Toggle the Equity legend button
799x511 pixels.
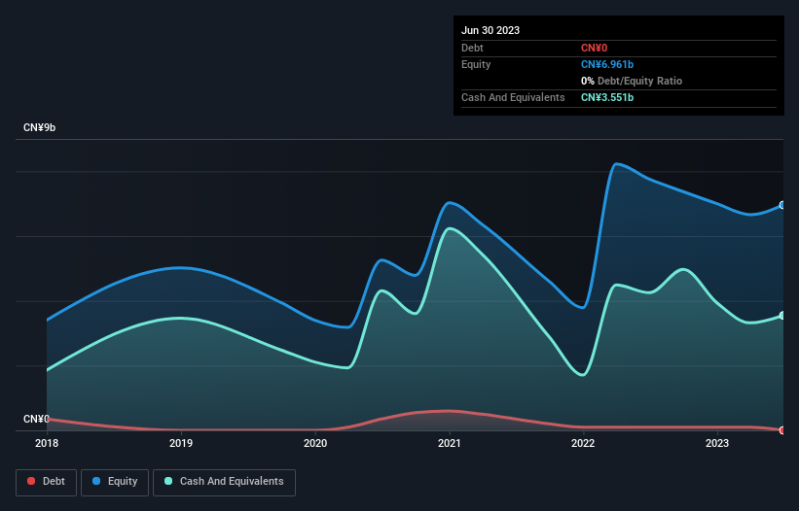115,482
